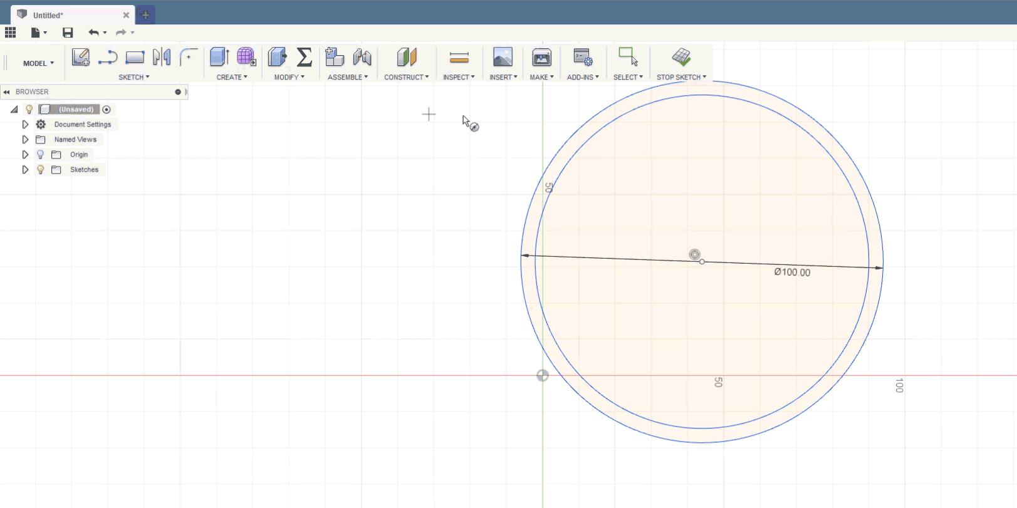Select the Mirror sketch tool
The width and height of the screenshot is (1017, 508).
(x=162, y=57)
